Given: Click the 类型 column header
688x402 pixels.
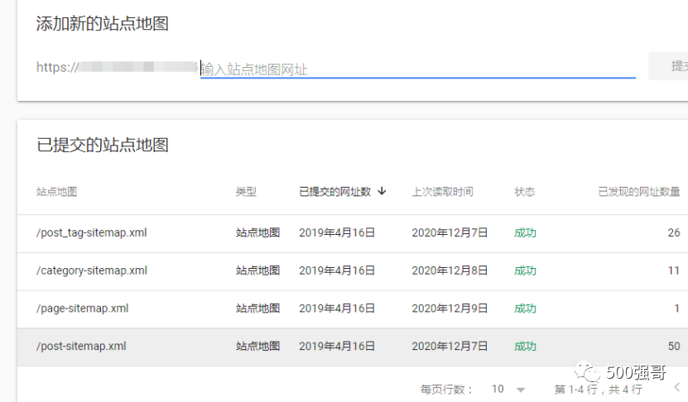Looking at the screenshot, I should tap(246, 192).
